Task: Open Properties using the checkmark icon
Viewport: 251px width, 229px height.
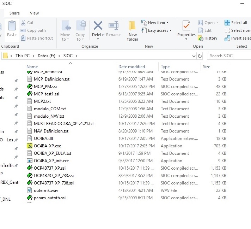Action: pyautogui.click(x=186, y=26)
